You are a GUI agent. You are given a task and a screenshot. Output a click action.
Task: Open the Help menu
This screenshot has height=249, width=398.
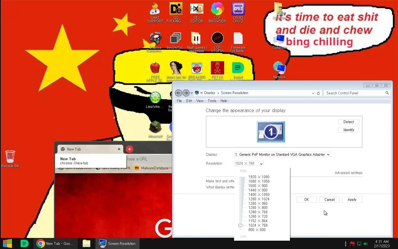tap(224, 101)
